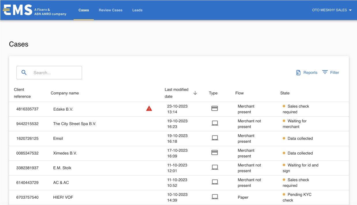Open the Leads section

pos(137,10)
